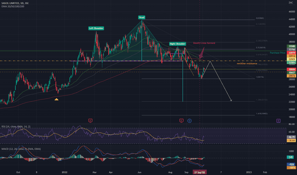
Task: Click the 2023 label on the time axis
Action: [x=249, y=172]
